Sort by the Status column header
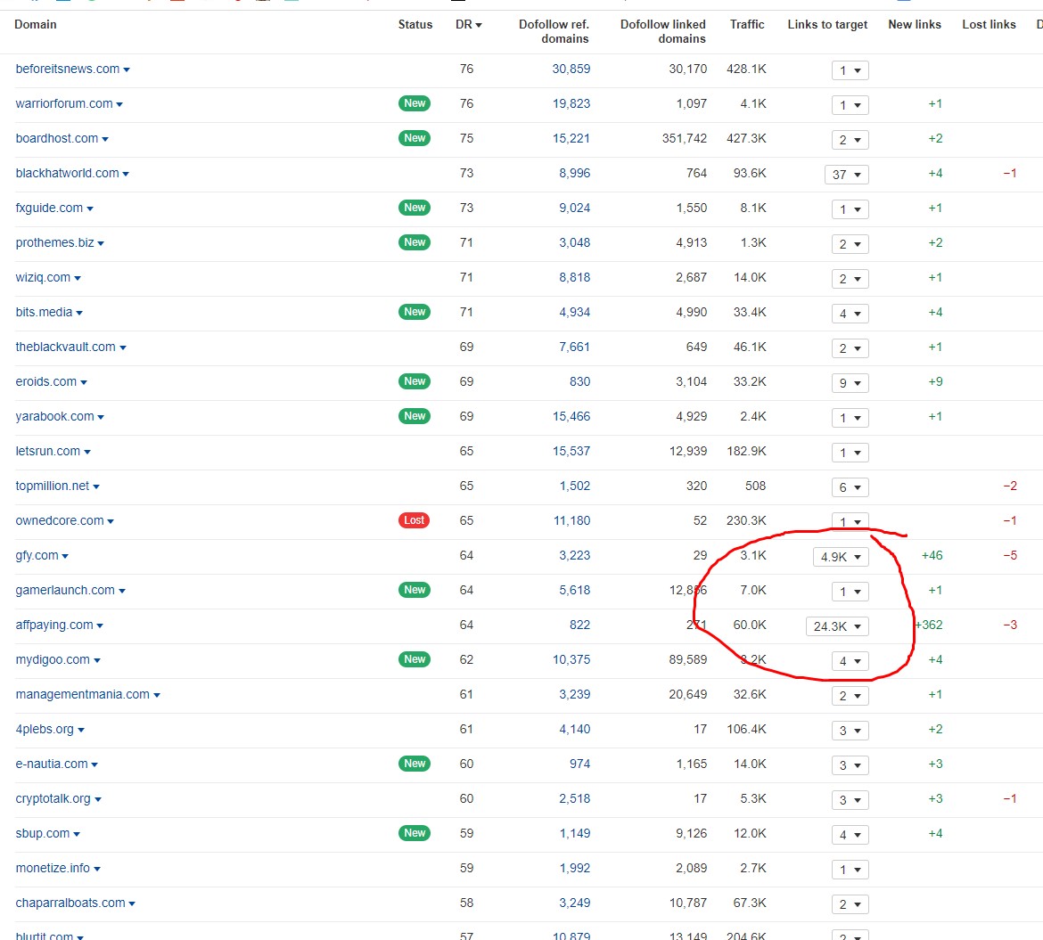The image size is (1043, 940). coord(415,25)
